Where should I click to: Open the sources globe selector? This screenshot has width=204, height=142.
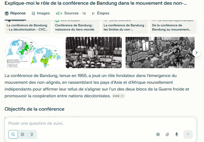pyautogui.click(x=158, y=134)
